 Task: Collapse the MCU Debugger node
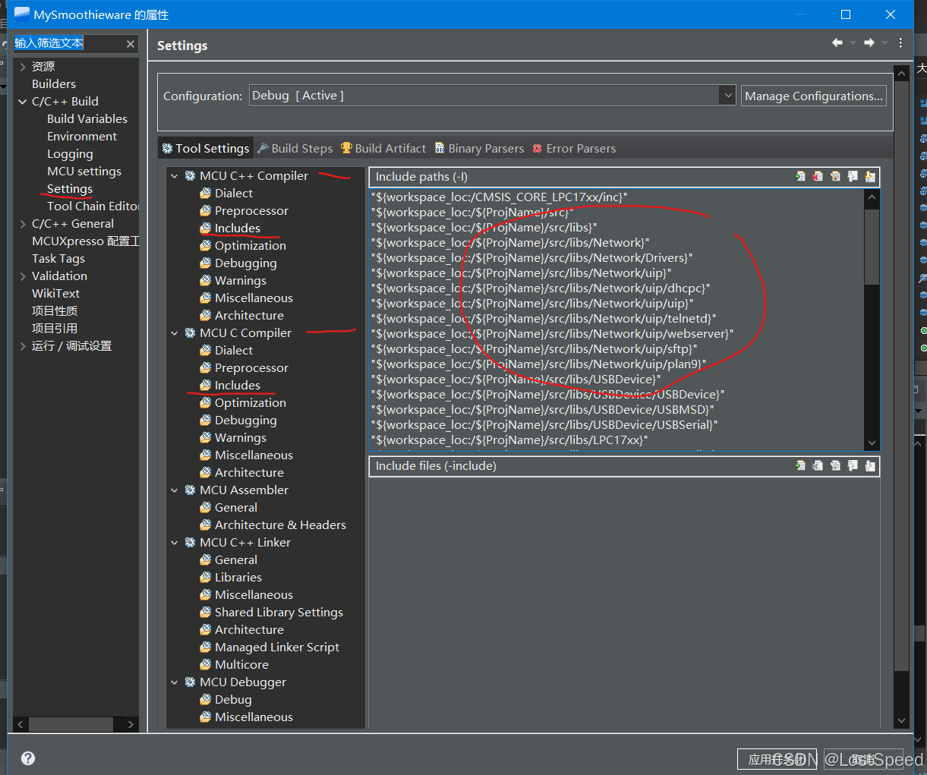pyautogui.click(x=175, y=682)
